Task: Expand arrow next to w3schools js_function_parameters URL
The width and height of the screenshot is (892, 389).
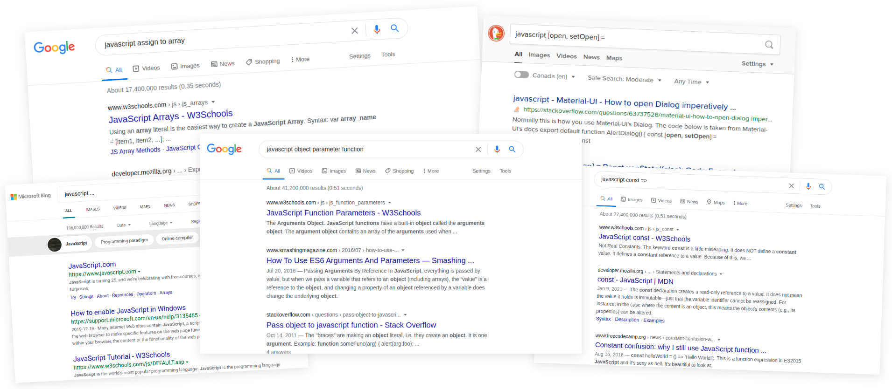Action: pyautogui.click(x=389, y=203)
